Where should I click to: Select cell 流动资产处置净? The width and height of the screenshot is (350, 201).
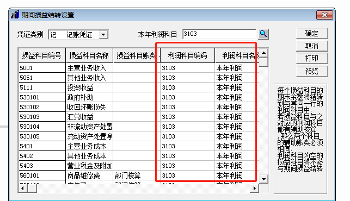coord(89,136)
